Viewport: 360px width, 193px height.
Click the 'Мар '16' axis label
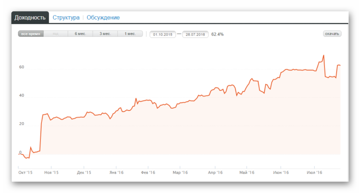180,172
